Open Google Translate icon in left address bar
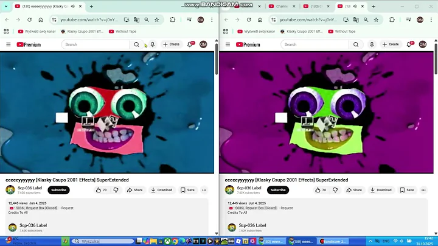The width and height of the screenshot is (438, 246). tap(137, 19)
